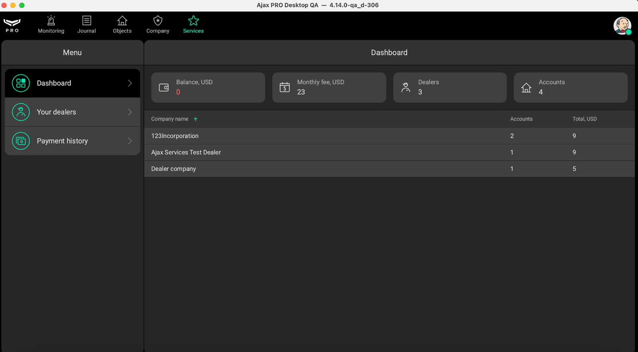Click the Your dealers person icon

pos(21,112)
